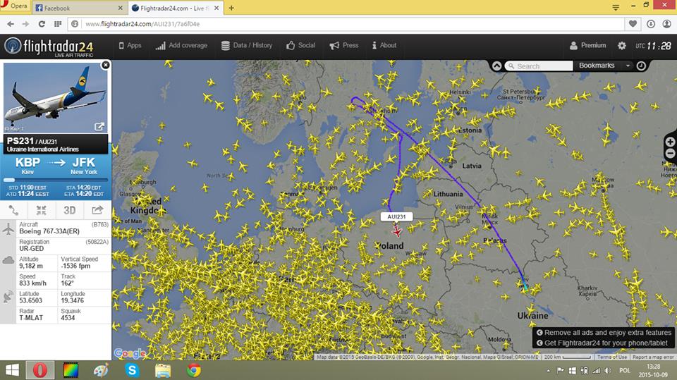Click POL language indicator
Viewport: 677px width, 380px height.
click(x=625, y=371)
